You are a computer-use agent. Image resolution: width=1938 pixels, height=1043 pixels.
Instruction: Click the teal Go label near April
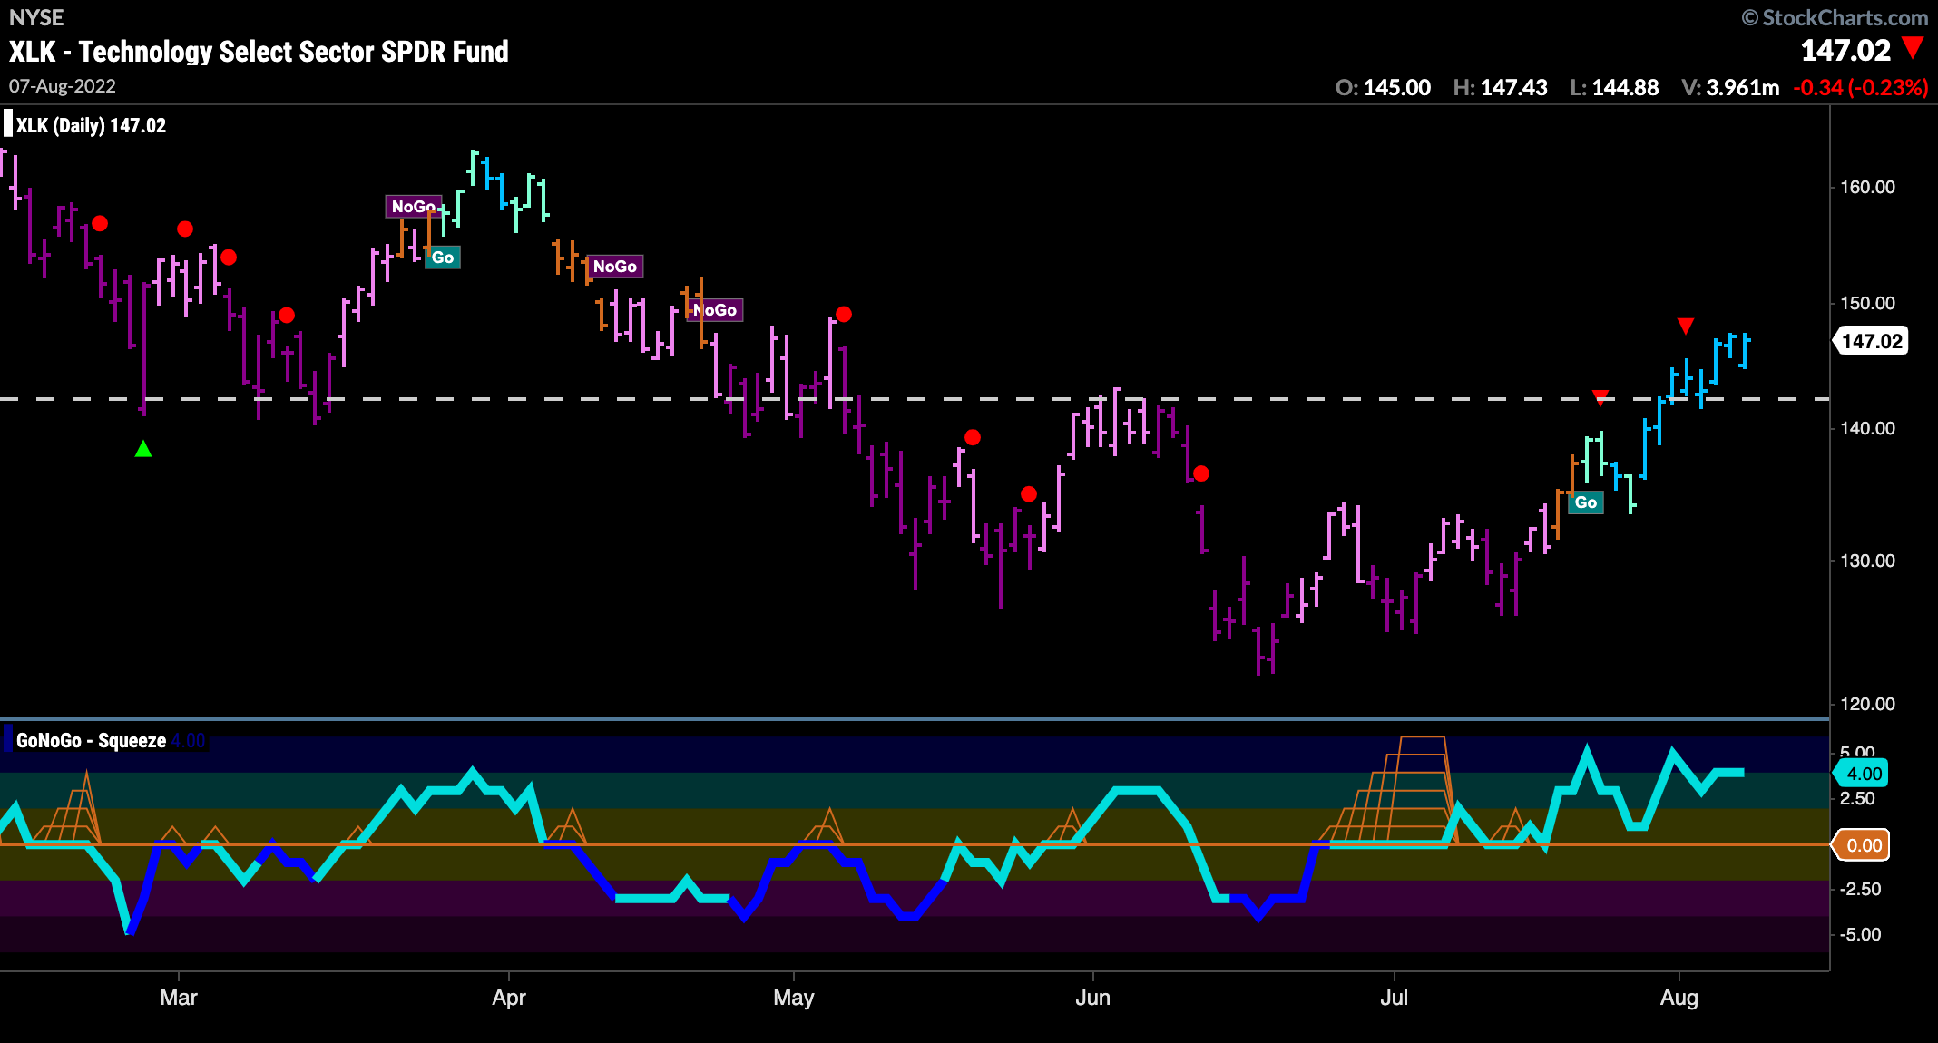tap(443, 258)
